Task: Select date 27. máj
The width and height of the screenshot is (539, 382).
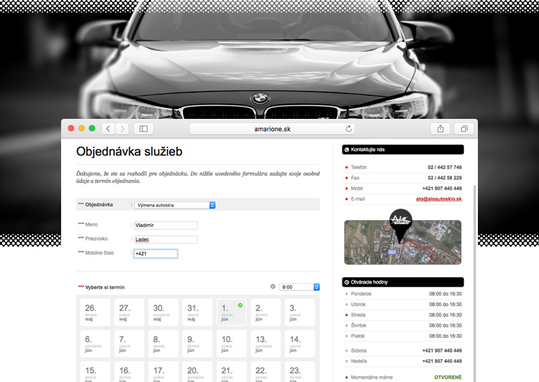Action: pos(129,312)
